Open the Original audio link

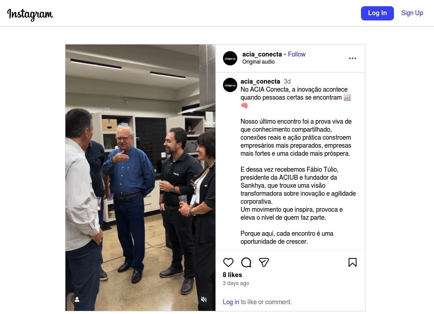pos(259,62)
